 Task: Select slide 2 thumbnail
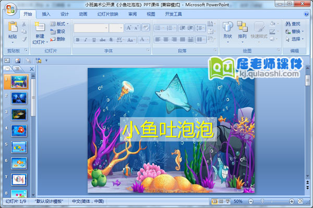click(x=19, y=98)
